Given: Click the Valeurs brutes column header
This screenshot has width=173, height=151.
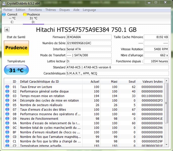Looking at the screenshot, I should point(151,81).
